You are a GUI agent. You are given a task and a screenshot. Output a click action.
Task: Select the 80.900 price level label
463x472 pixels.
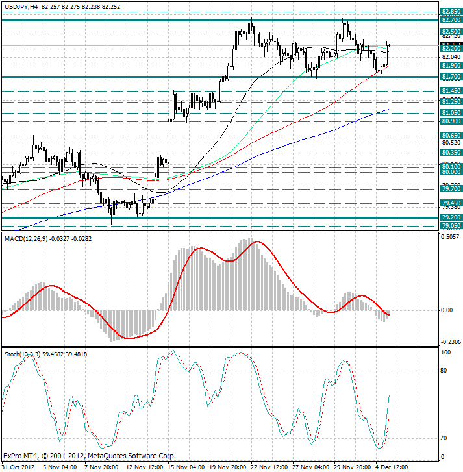[451, 121]
